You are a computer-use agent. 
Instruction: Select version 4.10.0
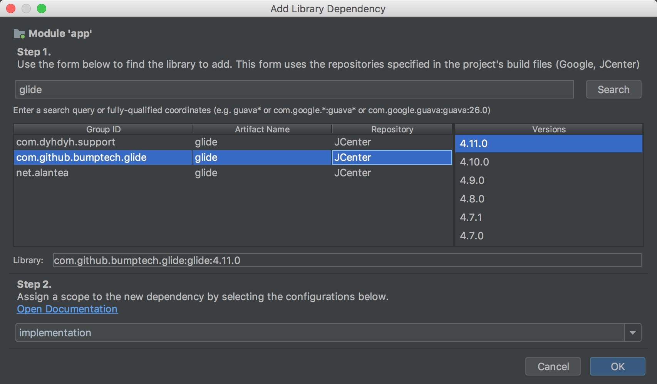pyautogui.click(x=549, y=162)
